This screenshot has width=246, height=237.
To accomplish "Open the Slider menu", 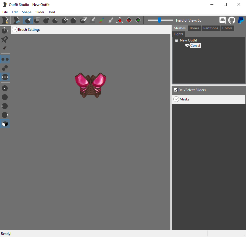I will click(40, 12).
